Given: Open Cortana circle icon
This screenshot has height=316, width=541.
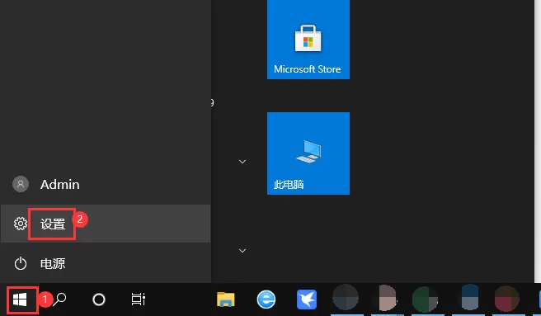Looking at the screenshot, I should point(99,299).
